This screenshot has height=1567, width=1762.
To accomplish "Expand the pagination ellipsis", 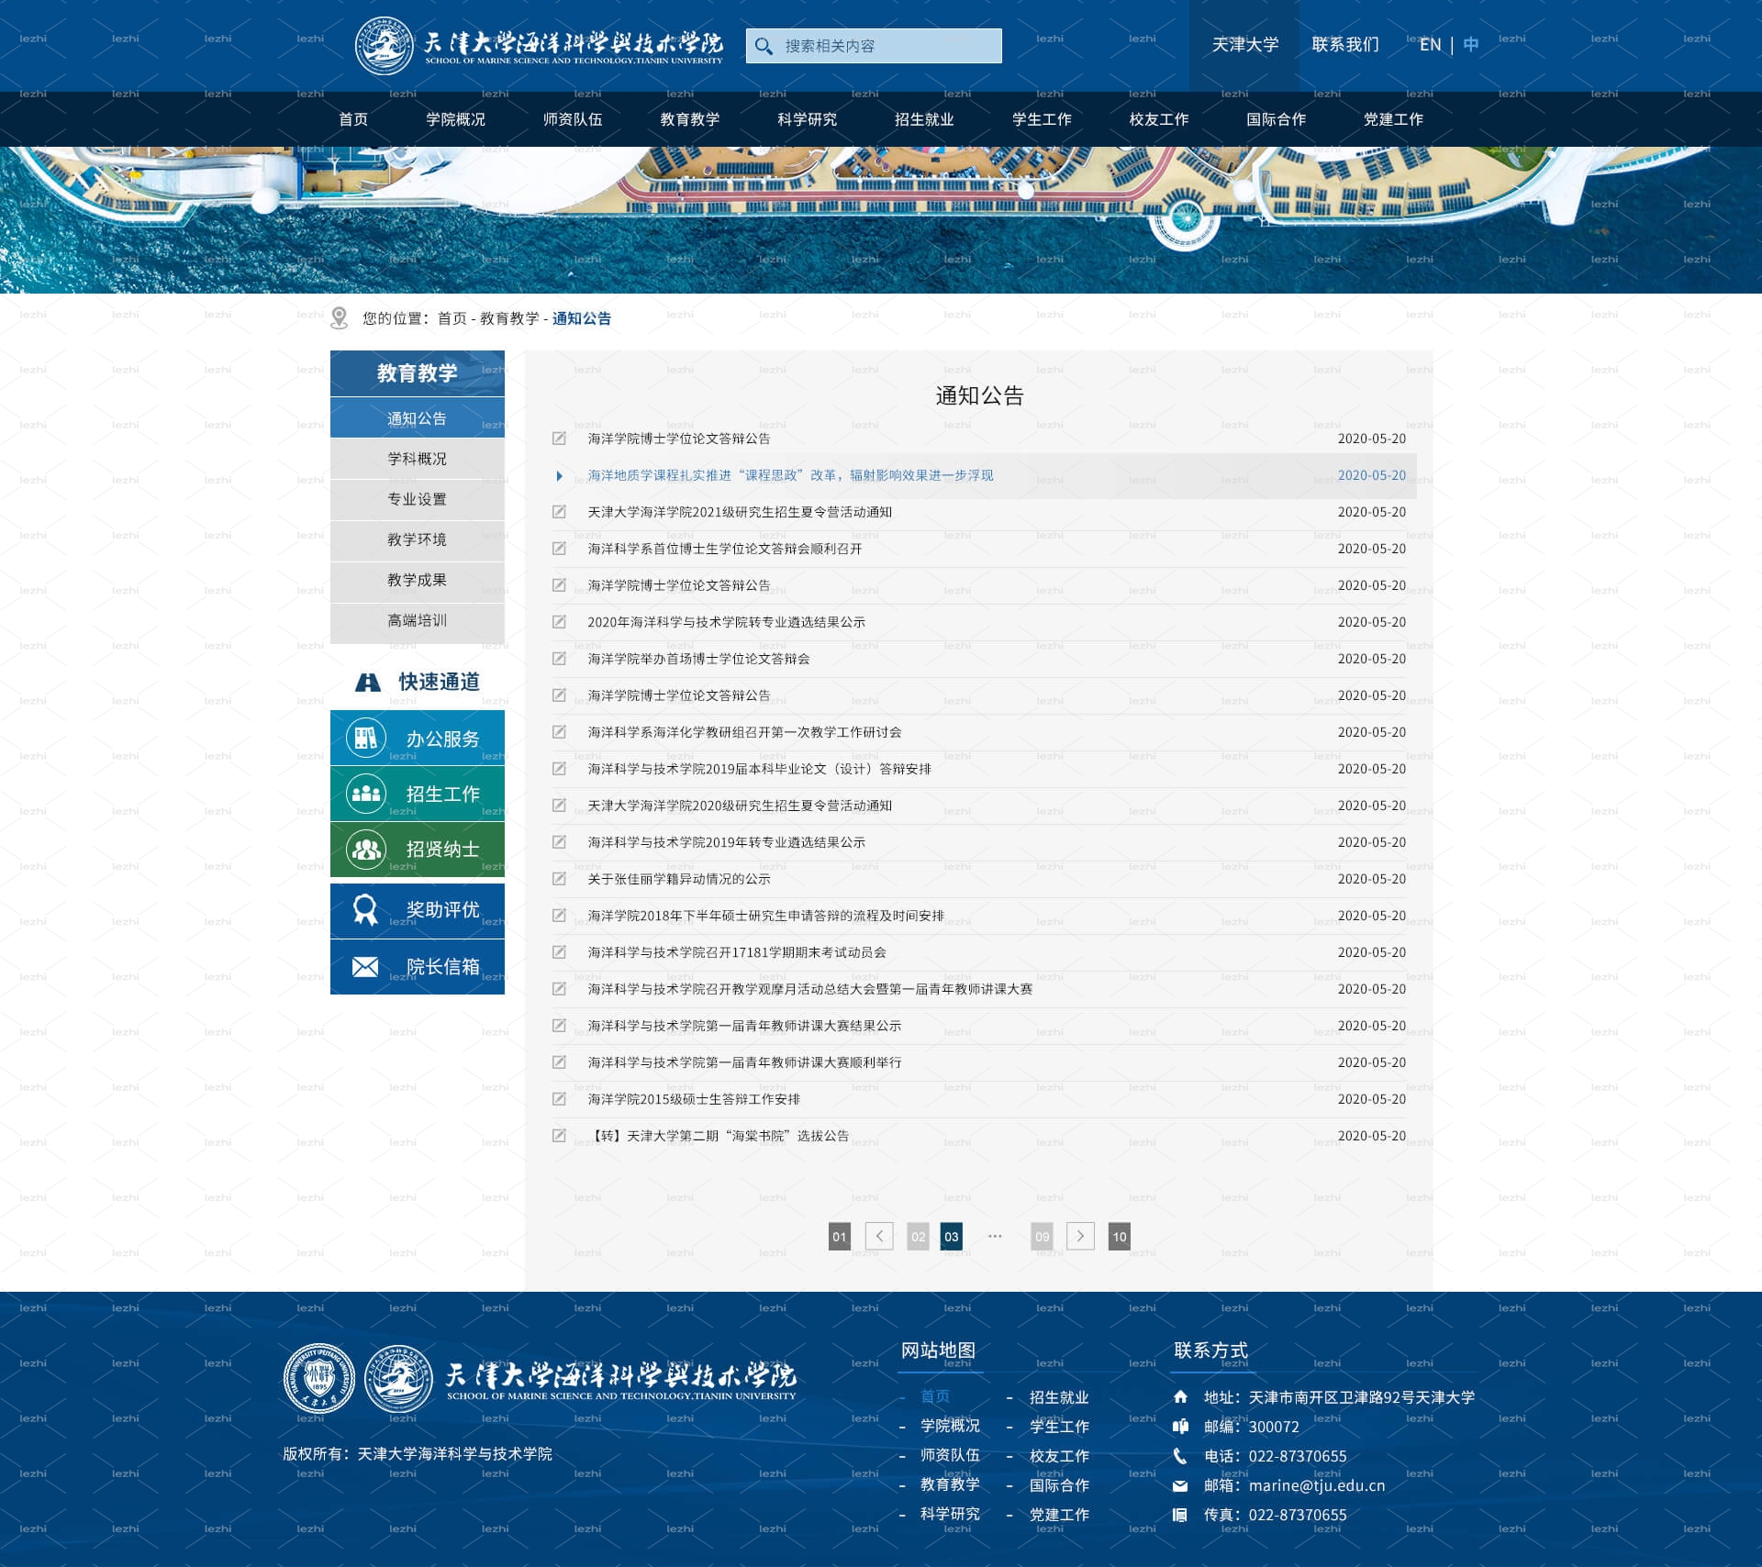I will [995, 1236].
